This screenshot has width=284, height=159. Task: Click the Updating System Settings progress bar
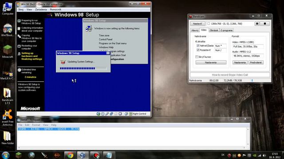[83, 68]
